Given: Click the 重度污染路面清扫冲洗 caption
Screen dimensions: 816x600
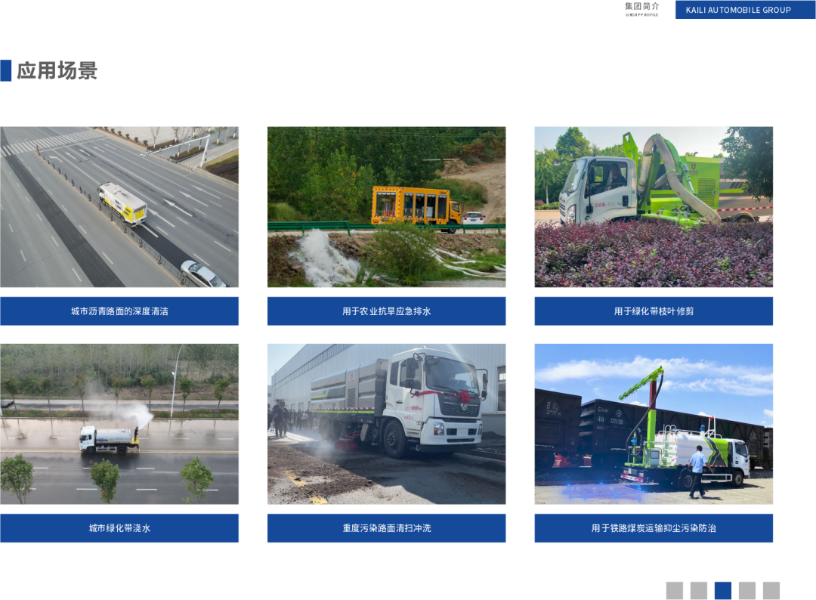Looking at the screenshot, I should click(x=386, y=528).
